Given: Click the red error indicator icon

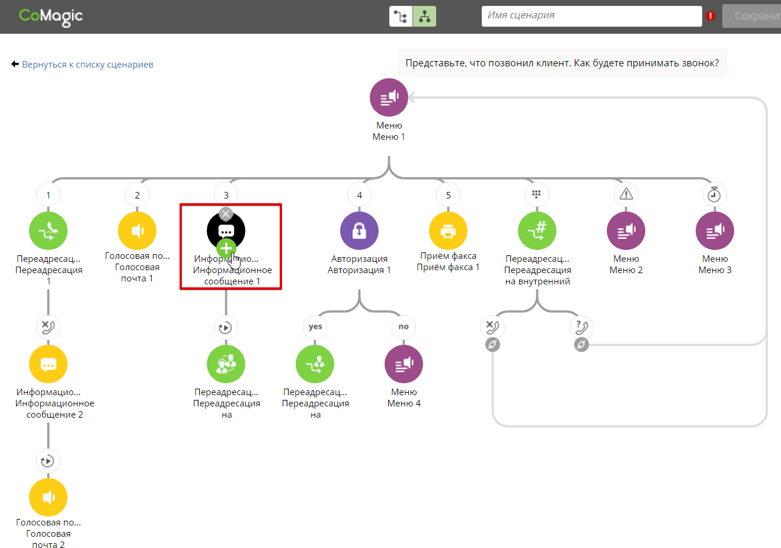Looking at the screenshot, I should (710, 16).
